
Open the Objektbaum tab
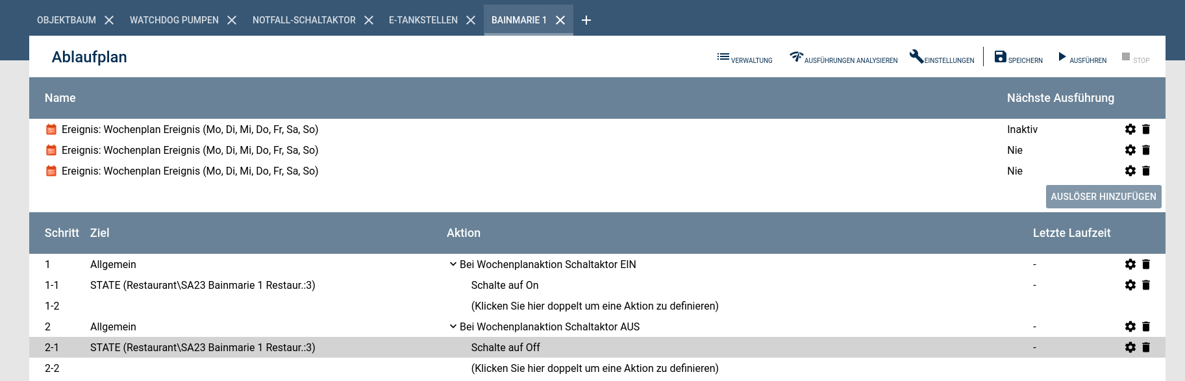[66, 20]
